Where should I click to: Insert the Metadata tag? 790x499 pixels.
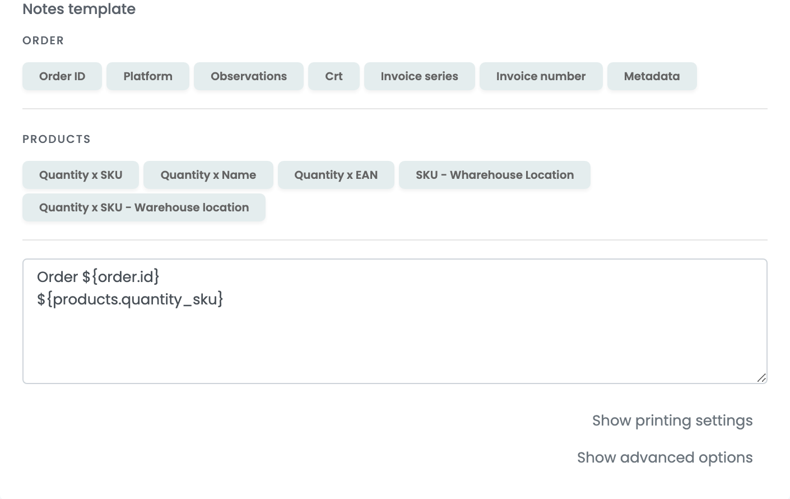pos(652,76)
